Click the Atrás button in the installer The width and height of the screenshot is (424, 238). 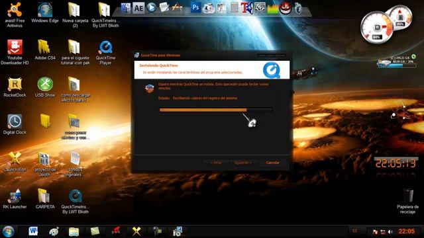[x=215, y=163]
